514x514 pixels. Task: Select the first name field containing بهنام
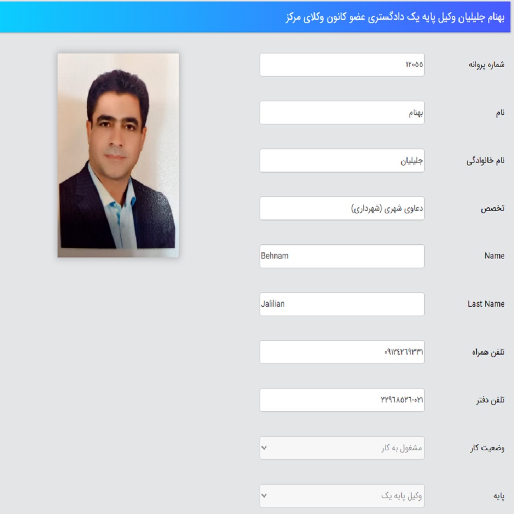[342, 113]
